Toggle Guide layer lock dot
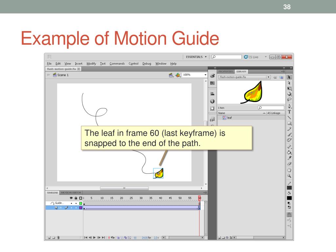The width and height of the screenshot is (336, 252). 76,203
